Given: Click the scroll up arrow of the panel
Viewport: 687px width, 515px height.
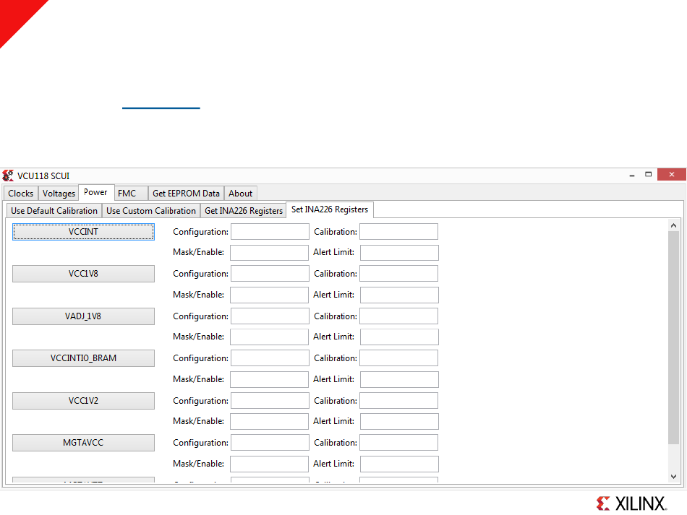Looking at the screenshot, I should click(673, 225).
